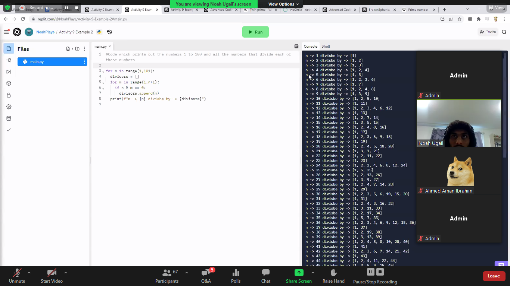Click the new folder icon in Files panel

coord(77,49)
